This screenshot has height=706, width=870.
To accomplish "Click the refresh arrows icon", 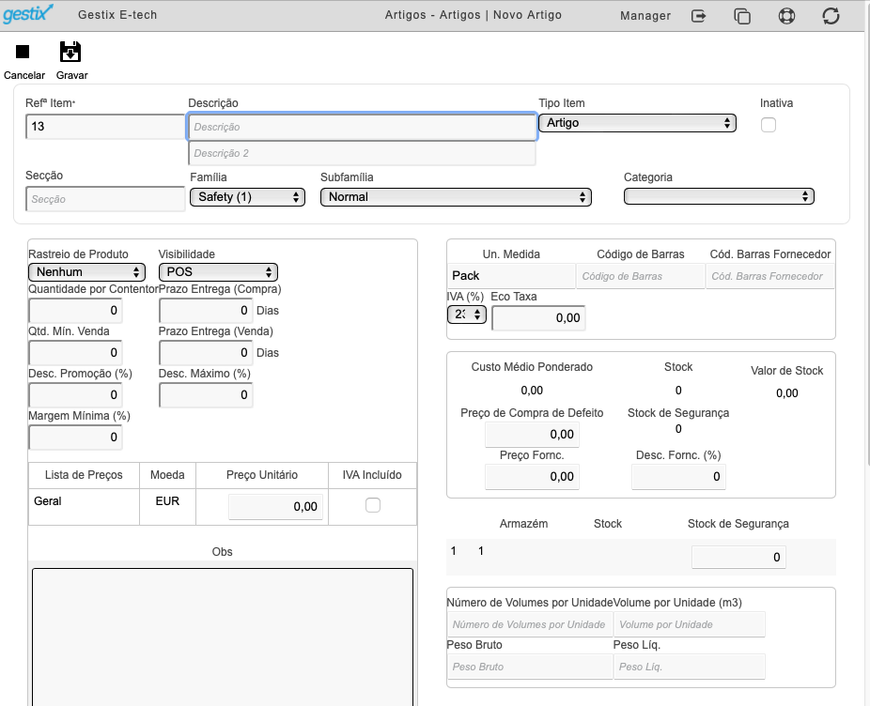I will point(831,16).
